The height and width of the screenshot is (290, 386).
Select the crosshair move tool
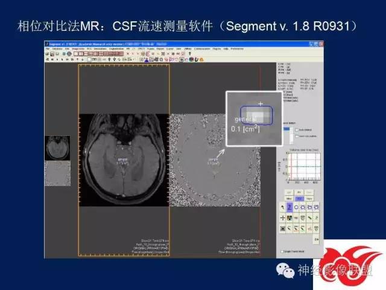pos(283,218)
